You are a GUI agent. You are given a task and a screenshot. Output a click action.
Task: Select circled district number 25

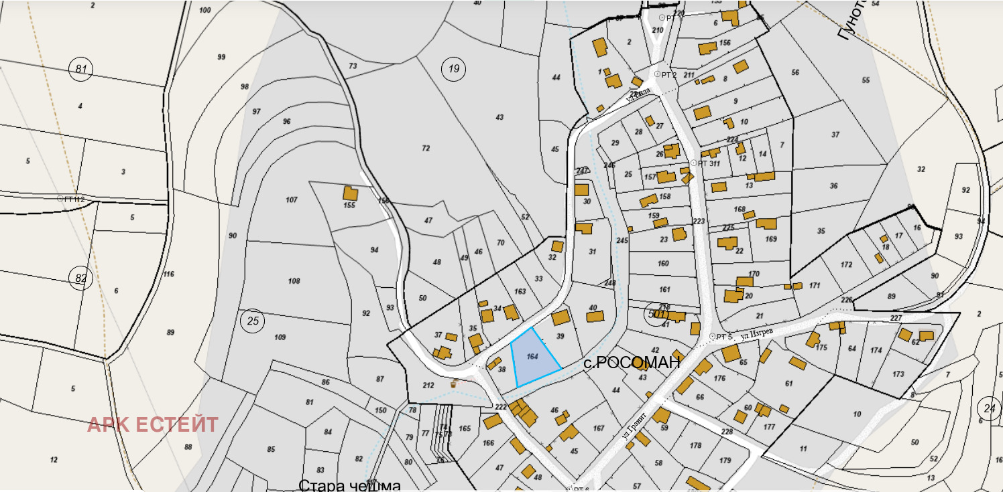pyautogui.click(x=253, y=321)
